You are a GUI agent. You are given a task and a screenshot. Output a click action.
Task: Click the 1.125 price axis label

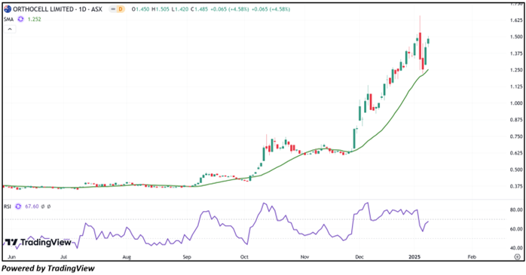[x=515, y=87]
